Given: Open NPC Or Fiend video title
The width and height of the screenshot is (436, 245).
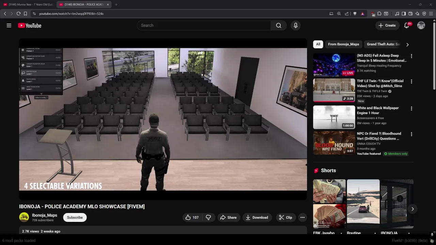Looking at the screenshot, I should click(x=379, y=136).
